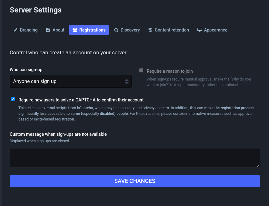Open the Branding settings tab
The width and height of the screenshot is (269, 206).
26,30
